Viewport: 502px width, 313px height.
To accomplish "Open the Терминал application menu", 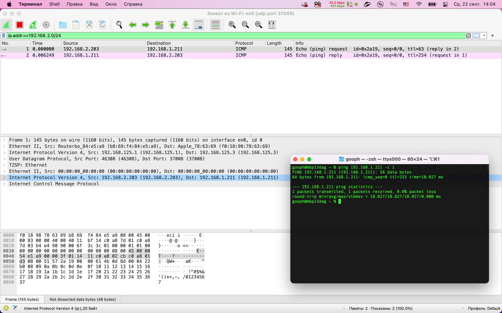I will tap(30, 4).
